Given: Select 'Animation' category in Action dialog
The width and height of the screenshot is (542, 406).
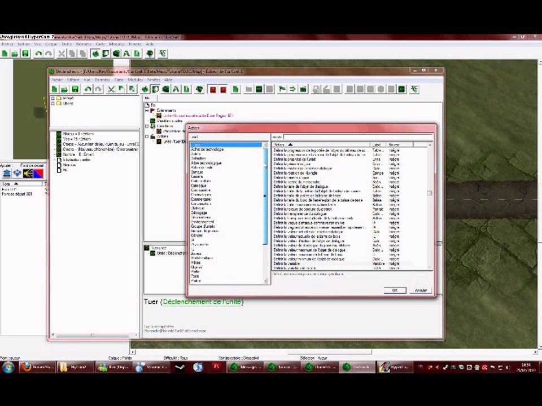Looking at the screenshot, I should 198,158.
